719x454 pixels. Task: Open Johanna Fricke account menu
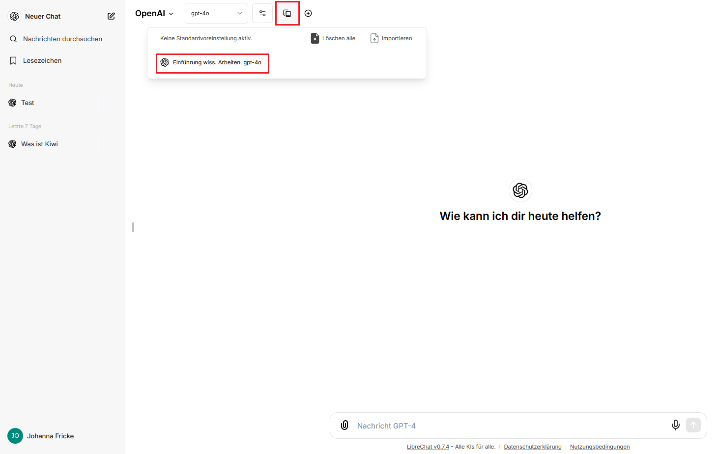[x=62, y=436]
